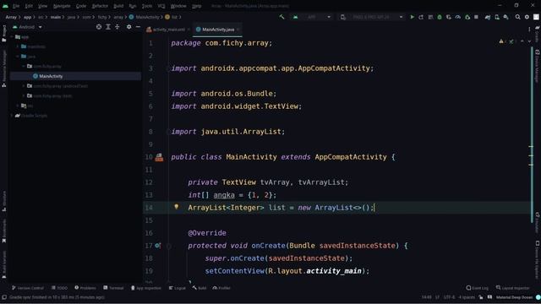Open Project panel options gear

click(x=128, y=26)
